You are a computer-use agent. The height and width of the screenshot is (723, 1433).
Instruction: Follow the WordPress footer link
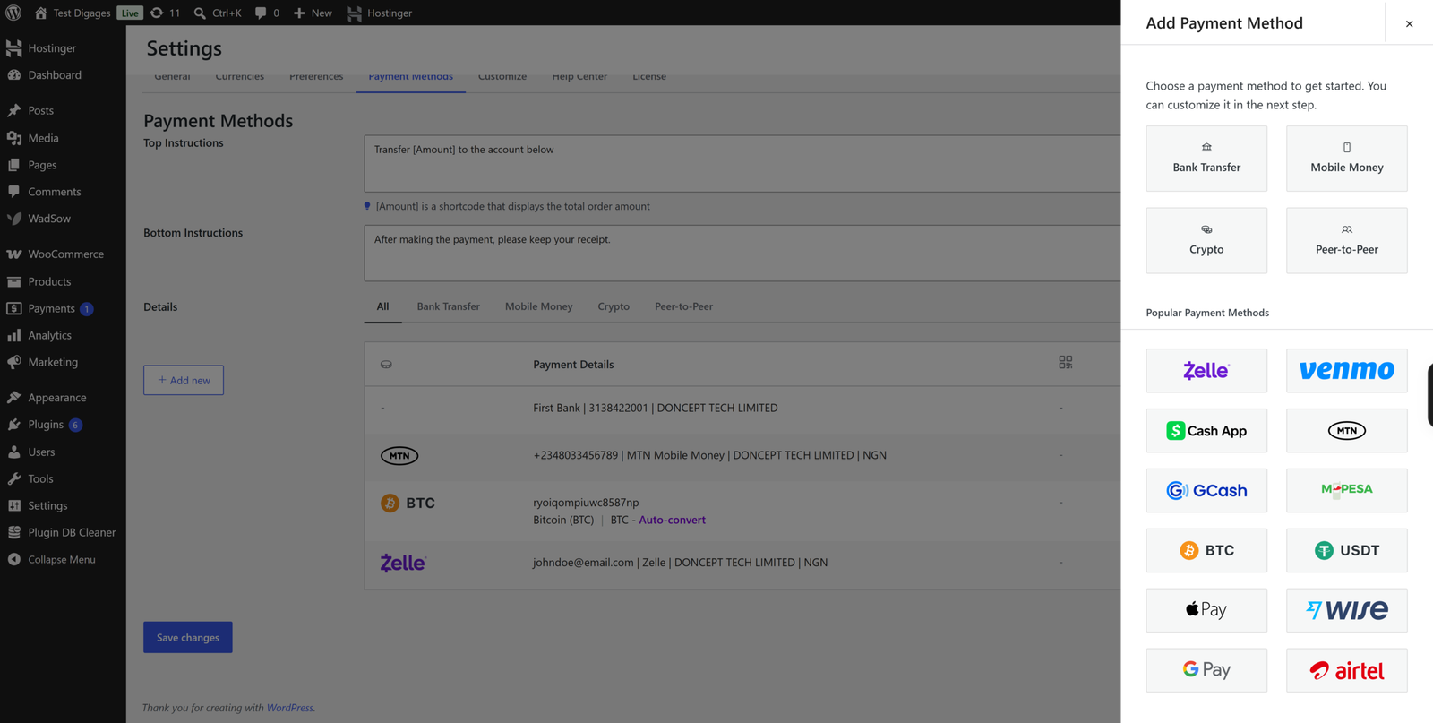(290, 708)
